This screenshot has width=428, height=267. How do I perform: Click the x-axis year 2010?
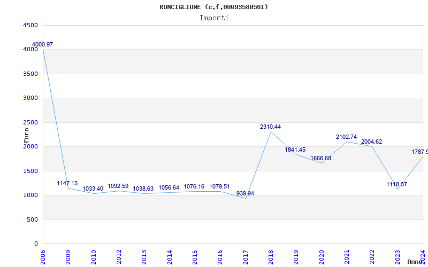click(94, 257)
